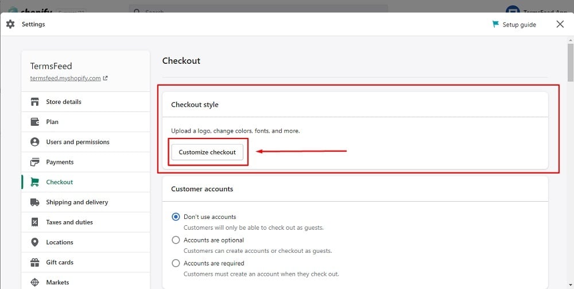Click the Markets globe icon

coord(35,283)
